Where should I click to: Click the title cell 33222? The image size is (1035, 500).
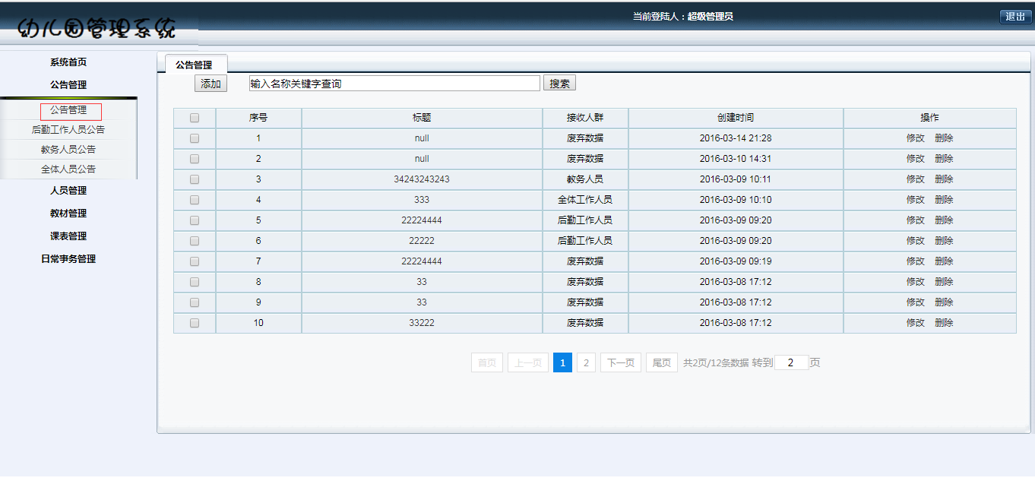(x=422, y=323)
